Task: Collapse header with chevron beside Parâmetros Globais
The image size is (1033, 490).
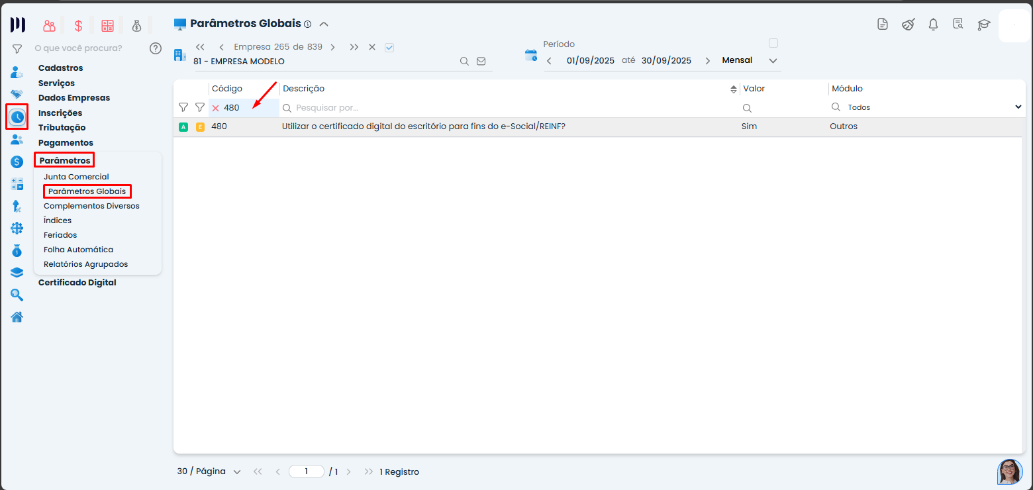Action: (x=324, y=24)
